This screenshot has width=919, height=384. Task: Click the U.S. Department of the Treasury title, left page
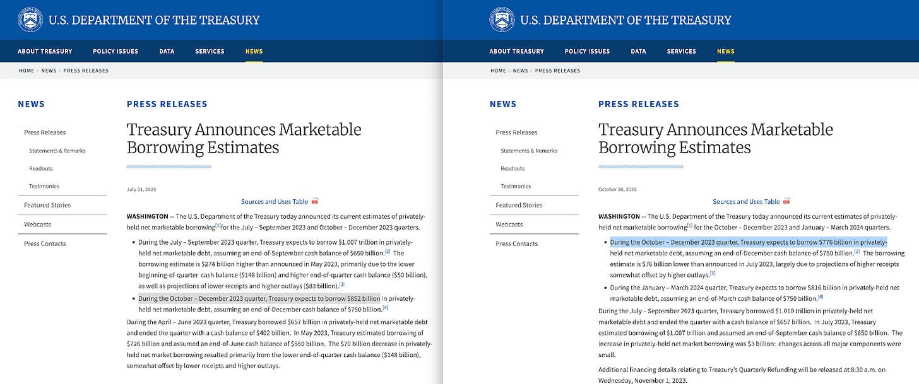pyautogui.click(x=154, y=20)
